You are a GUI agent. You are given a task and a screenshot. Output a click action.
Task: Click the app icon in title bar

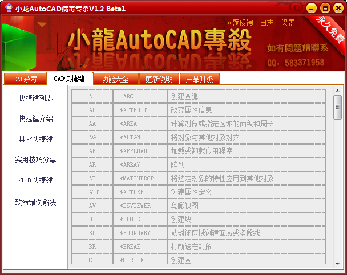point(7,9)
